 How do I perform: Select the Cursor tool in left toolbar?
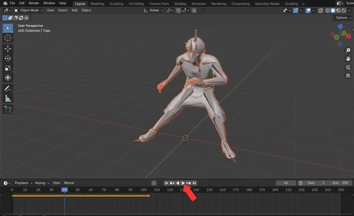point(8,38)
